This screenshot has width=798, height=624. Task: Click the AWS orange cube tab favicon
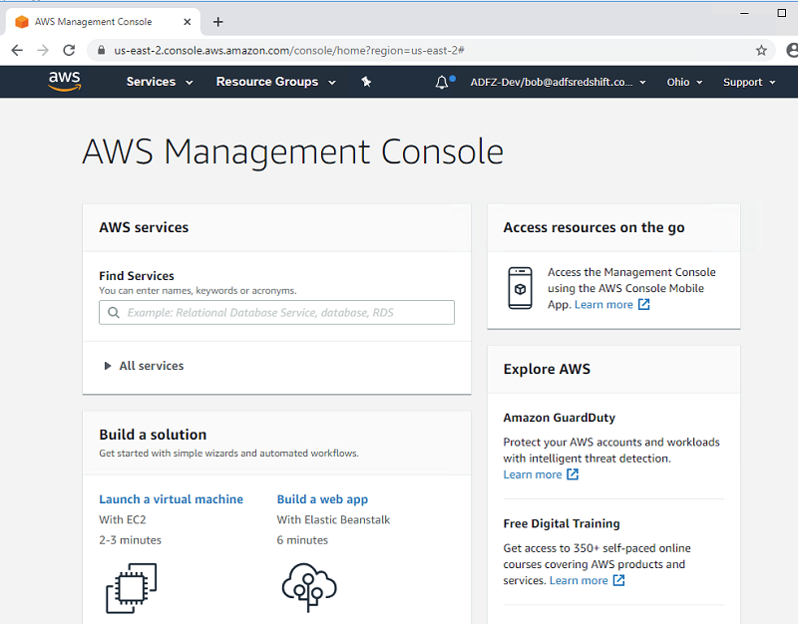pos(21,22)
